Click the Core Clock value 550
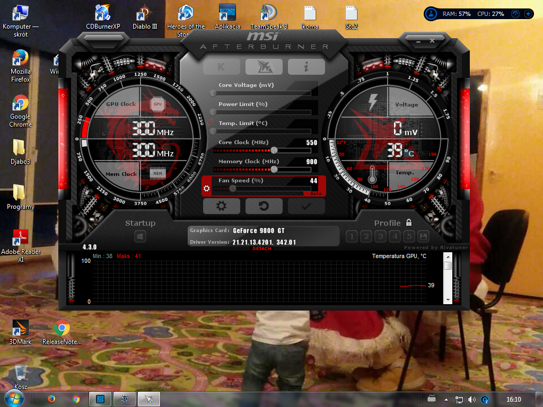The height and width of the screenshot is (407, 543). click(x=312, y=143)
